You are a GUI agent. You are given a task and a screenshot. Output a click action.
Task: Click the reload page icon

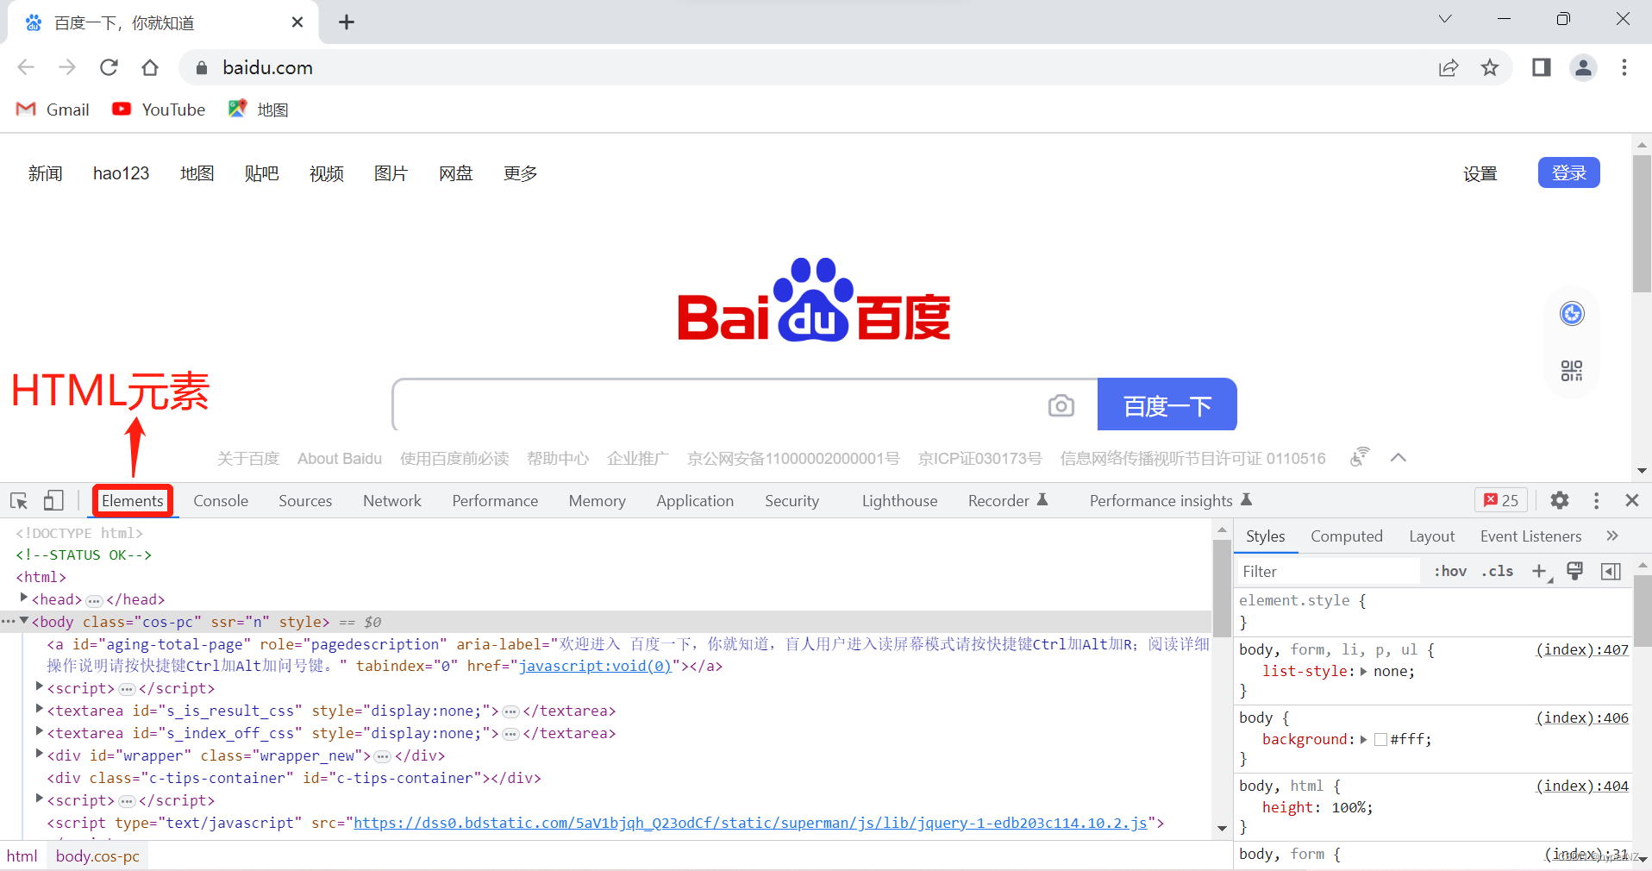point(109,67)
